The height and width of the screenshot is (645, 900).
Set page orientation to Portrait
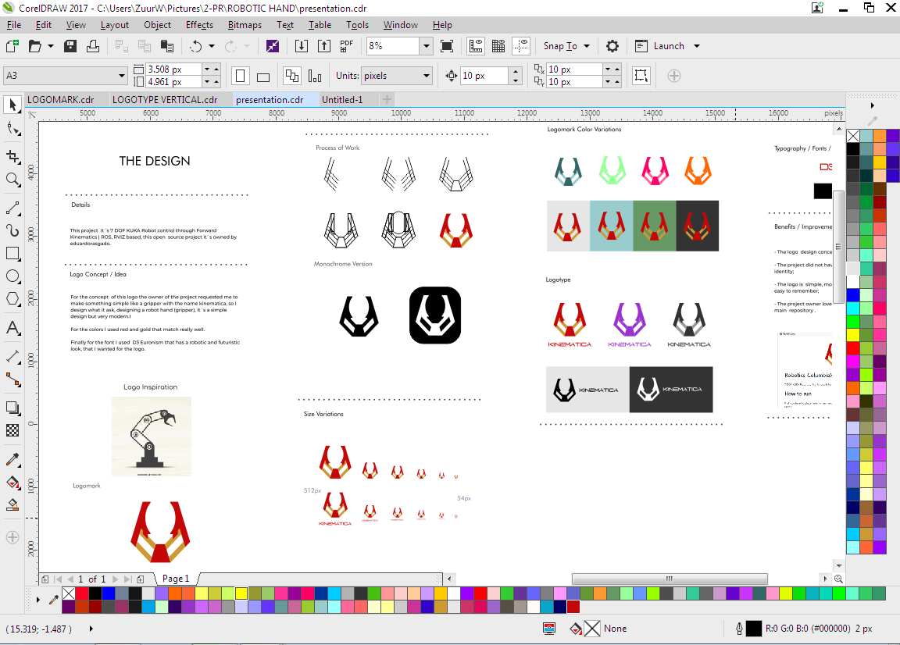tap(241, 76)
